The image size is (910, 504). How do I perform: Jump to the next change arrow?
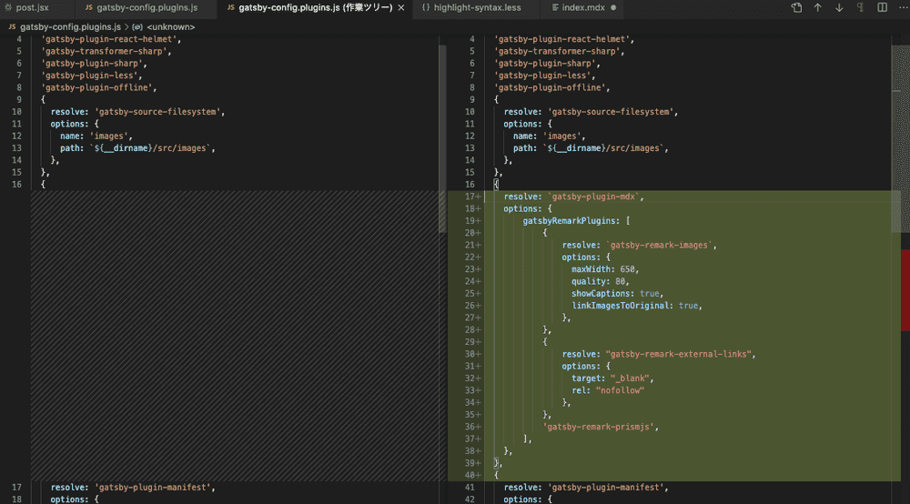(x=839, y=7)
